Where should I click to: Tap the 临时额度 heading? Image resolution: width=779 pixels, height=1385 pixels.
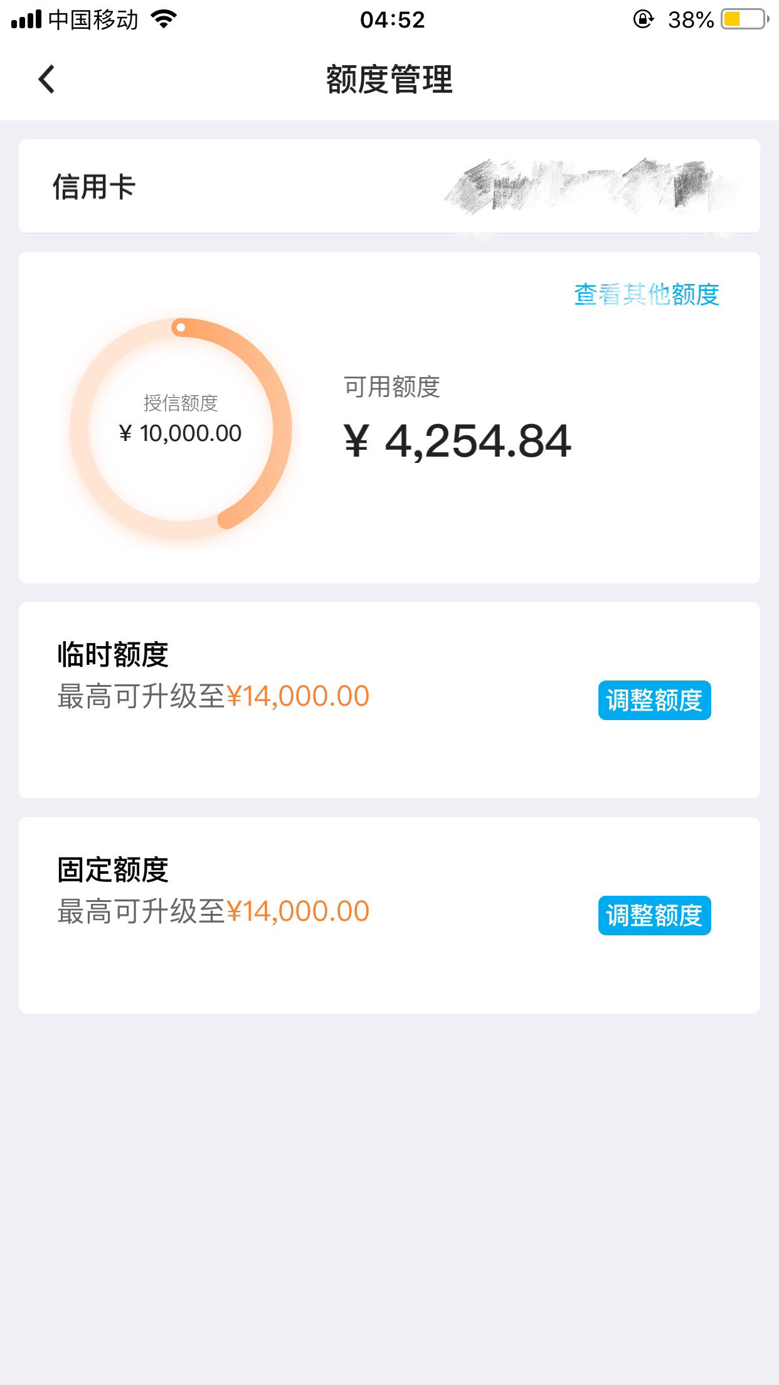click(x=113, y=654)
